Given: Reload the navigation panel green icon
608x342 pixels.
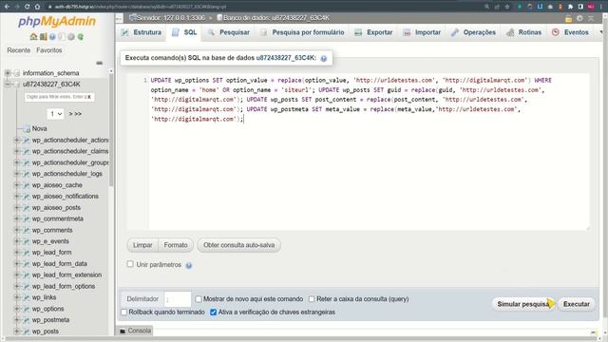Looking at the screenshot, I should 80,37.
